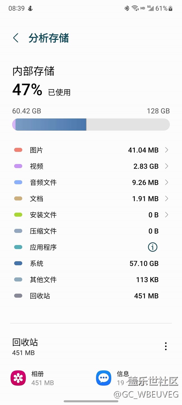
Task: Tap the Messages chat bubble icon
Action: pos(104,378)
